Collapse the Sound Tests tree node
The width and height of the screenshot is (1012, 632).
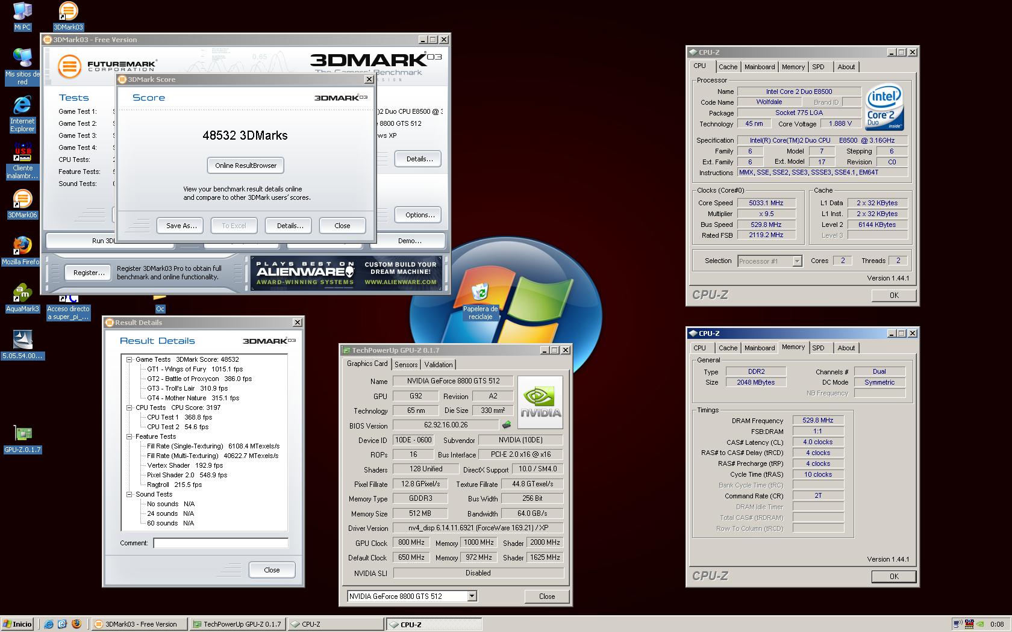click(129, 494)
